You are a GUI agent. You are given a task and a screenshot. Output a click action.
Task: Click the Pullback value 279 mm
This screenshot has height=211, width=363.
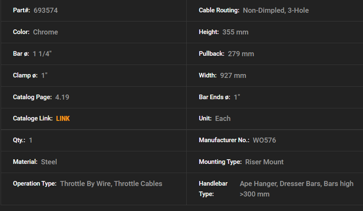(241, 54)
